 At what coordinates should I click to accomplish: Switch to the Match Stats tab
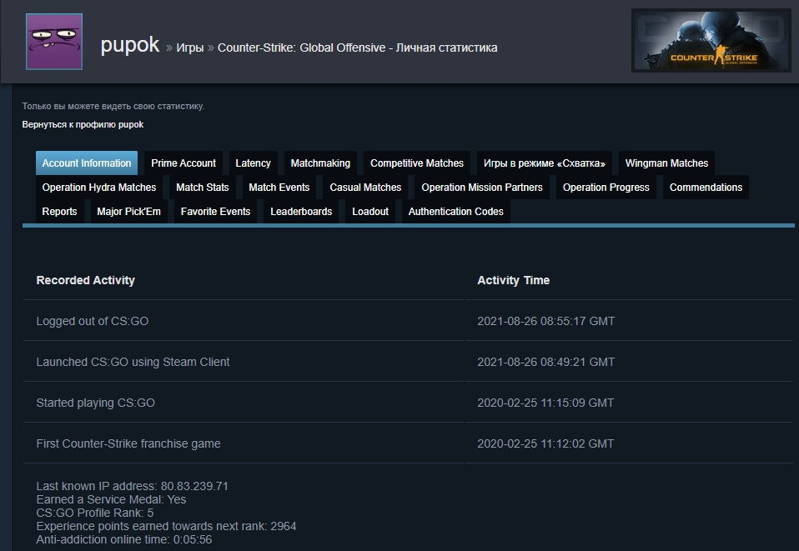click(x=203, y=188)
